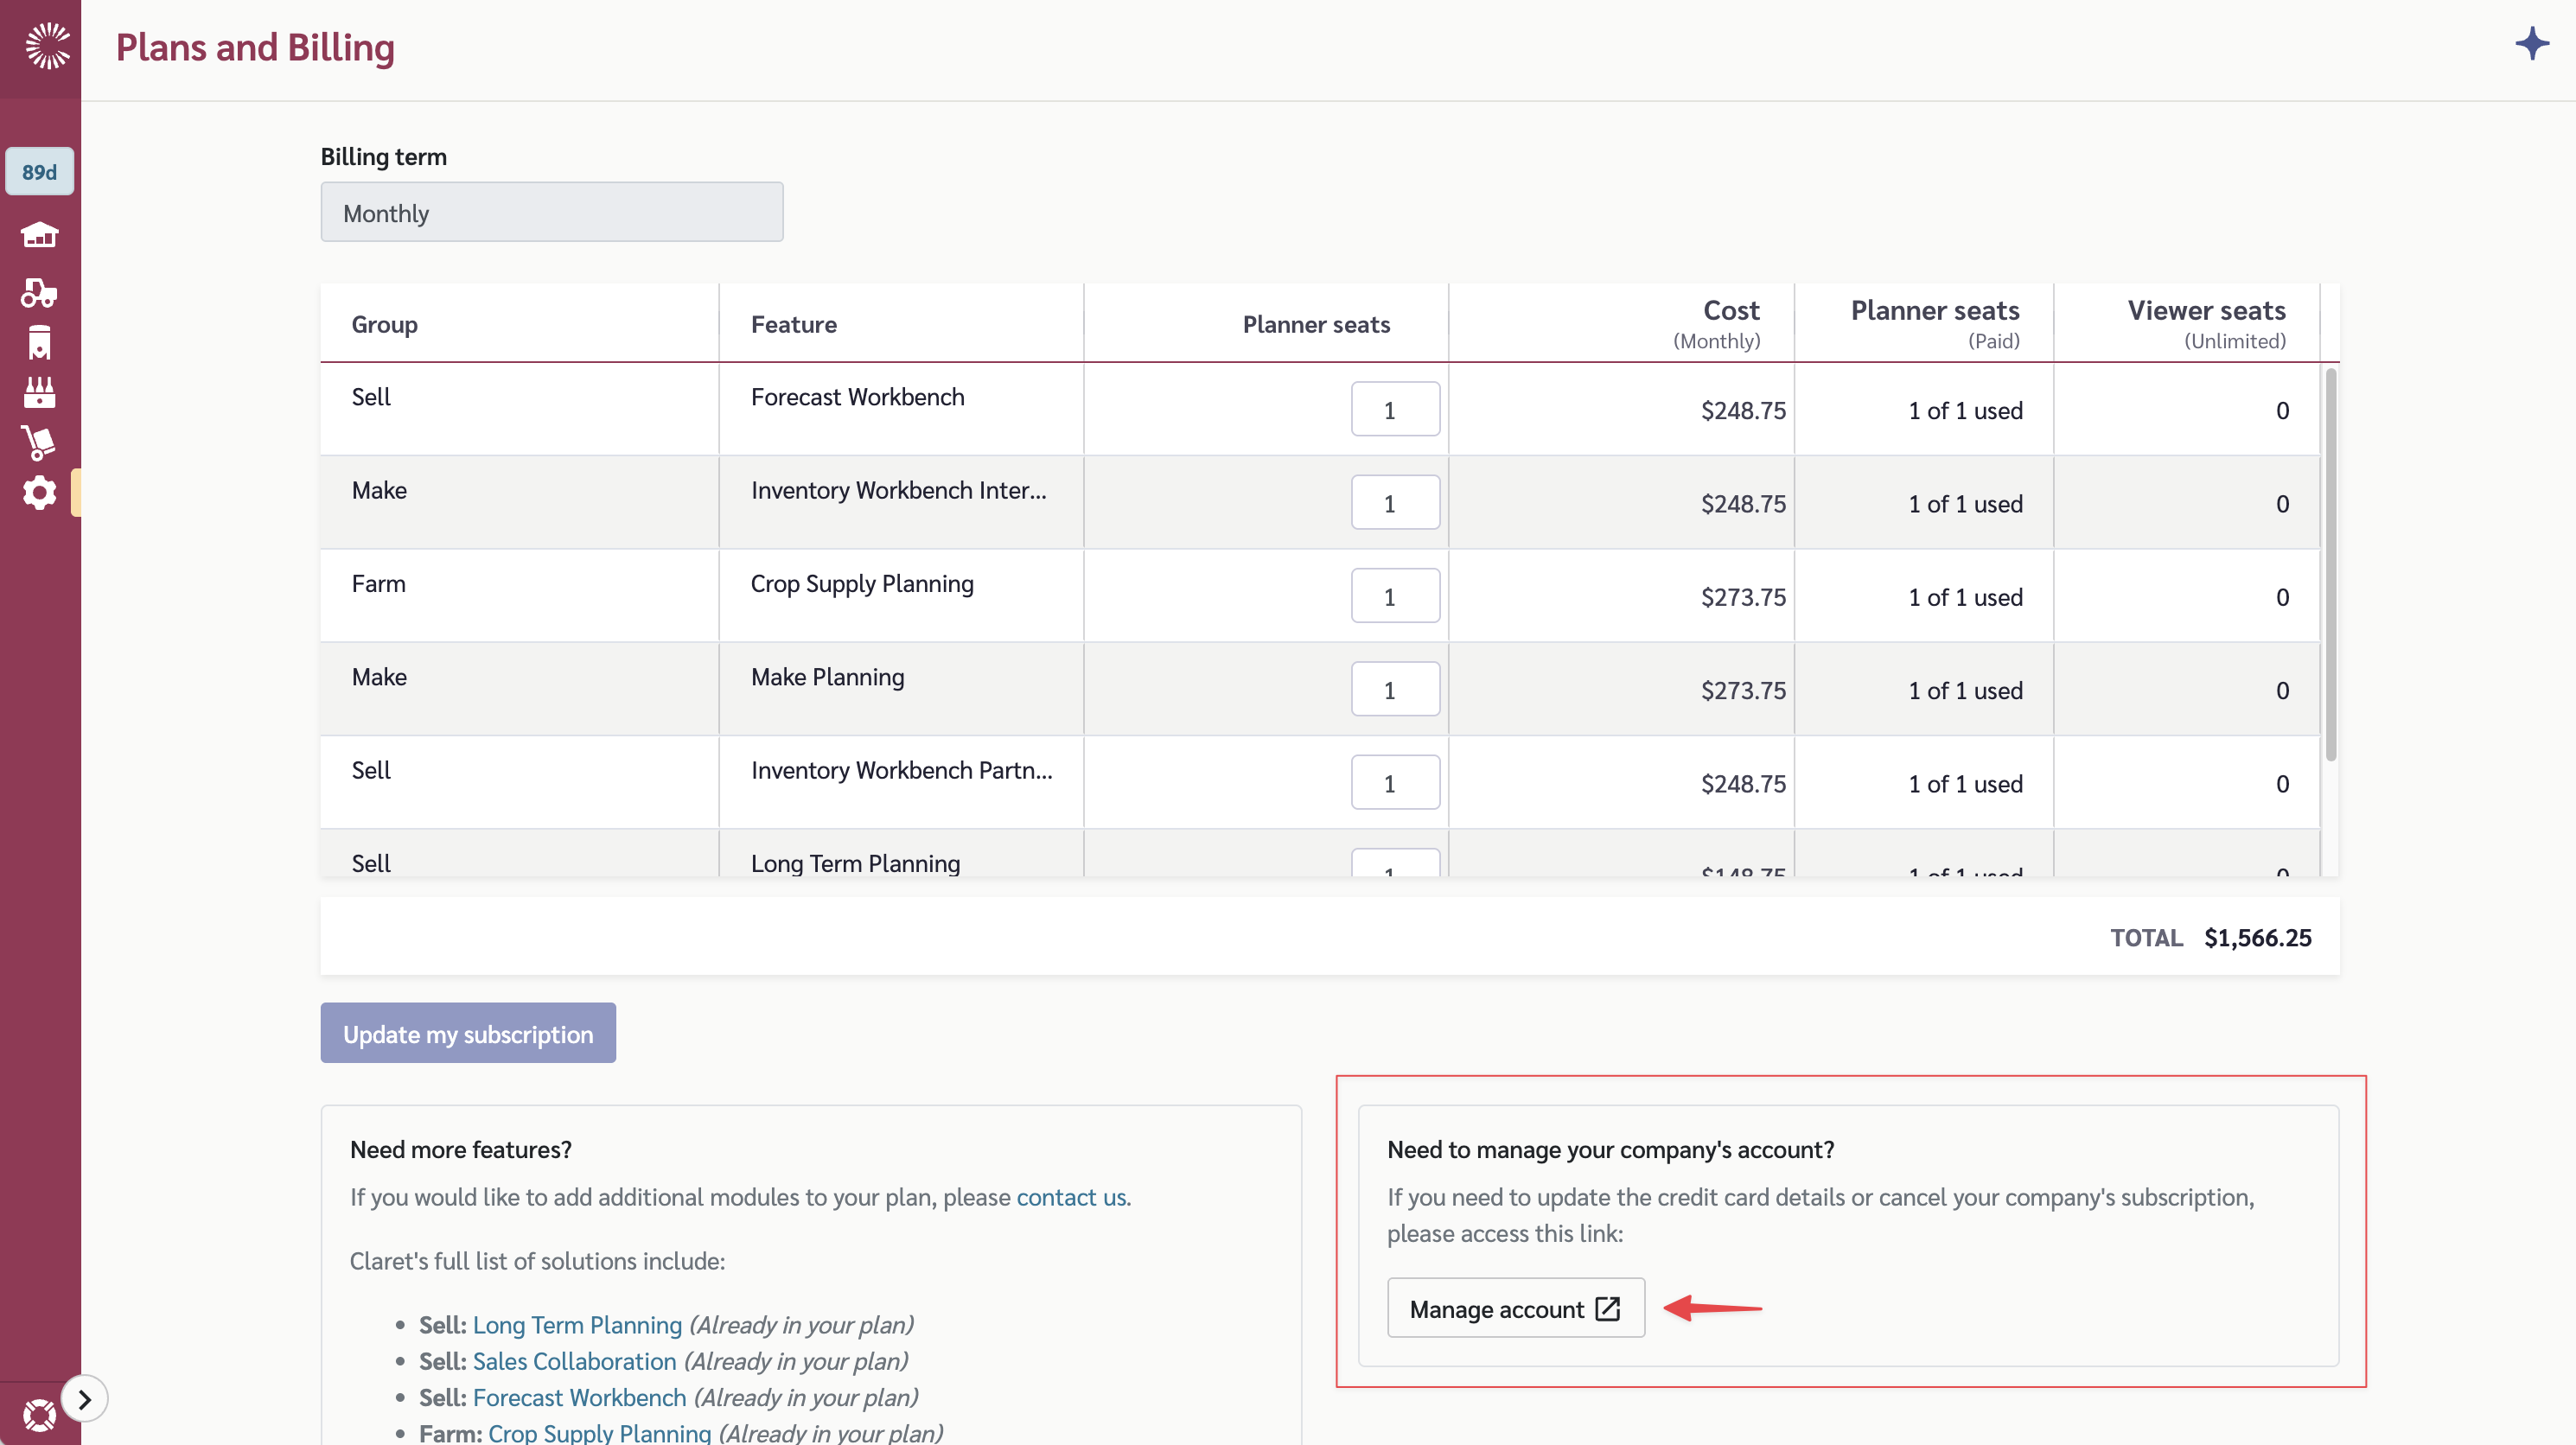Click the feature table vertical scrollbar

point(2330,565)
